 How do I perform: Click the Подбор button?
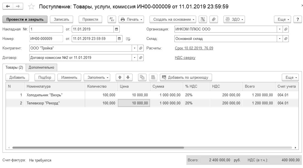point(45,77)
